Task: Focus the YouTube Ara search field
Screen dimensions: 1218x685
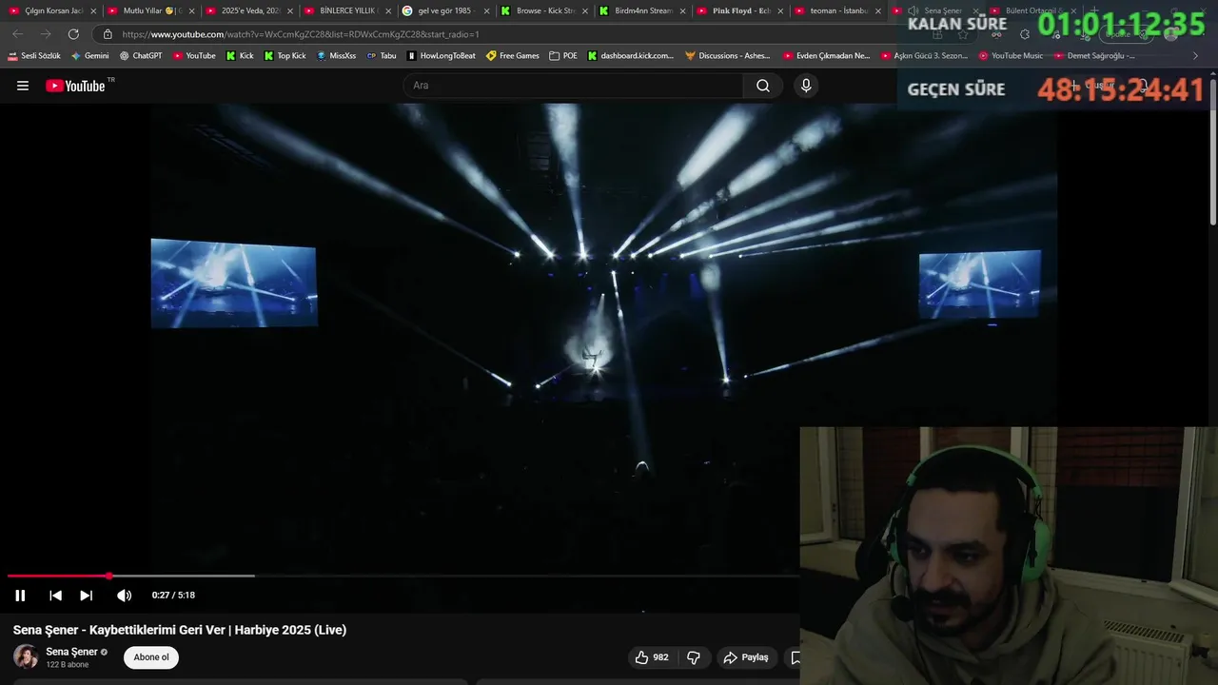Action: tap(573, 86)
